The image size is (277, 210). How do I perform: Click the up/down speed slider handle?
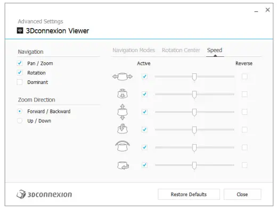(194, 112)
